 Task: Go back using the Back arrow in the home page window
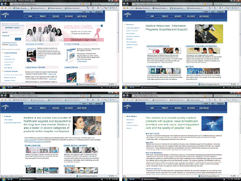[2, 4]
